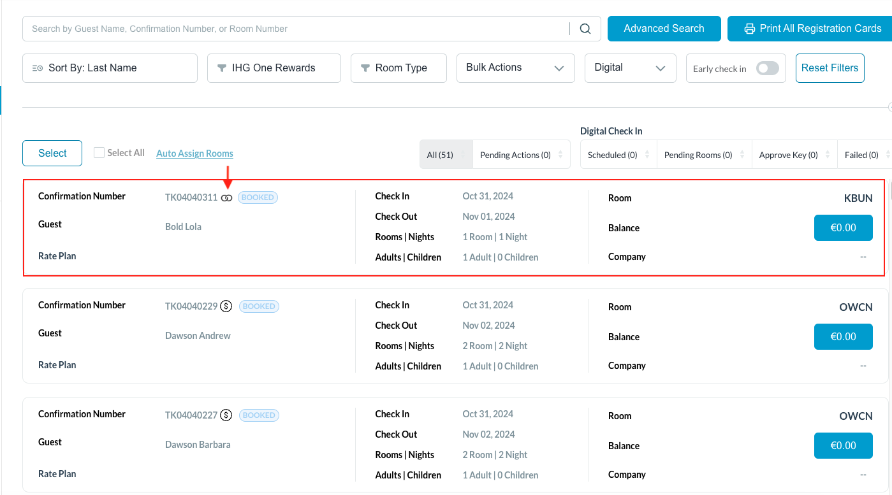Click the linked reservation icon beside TK04040311
Screen dimensions: 892x495
pos(226,198)
